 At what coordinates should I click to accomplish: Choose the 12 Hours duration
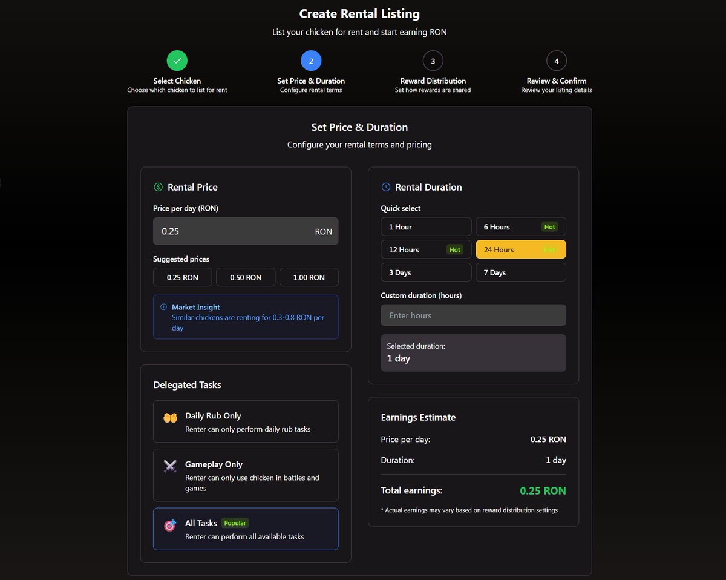point(426,249)
